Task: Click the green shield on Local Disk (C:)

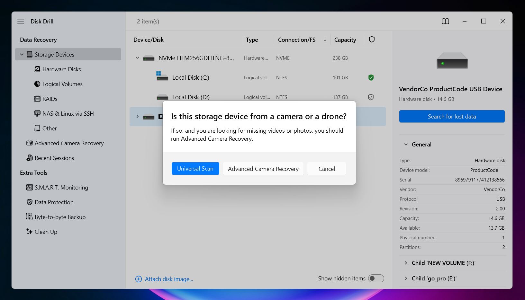Action: pos(371,77)
